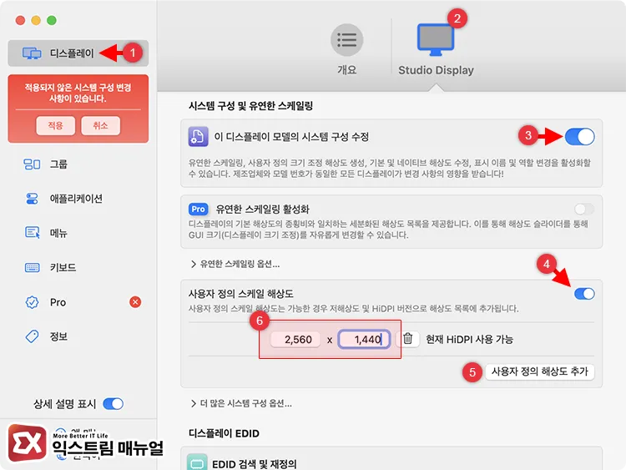
Task: Click the Pro badge checkmark icon
Action: 32,302
